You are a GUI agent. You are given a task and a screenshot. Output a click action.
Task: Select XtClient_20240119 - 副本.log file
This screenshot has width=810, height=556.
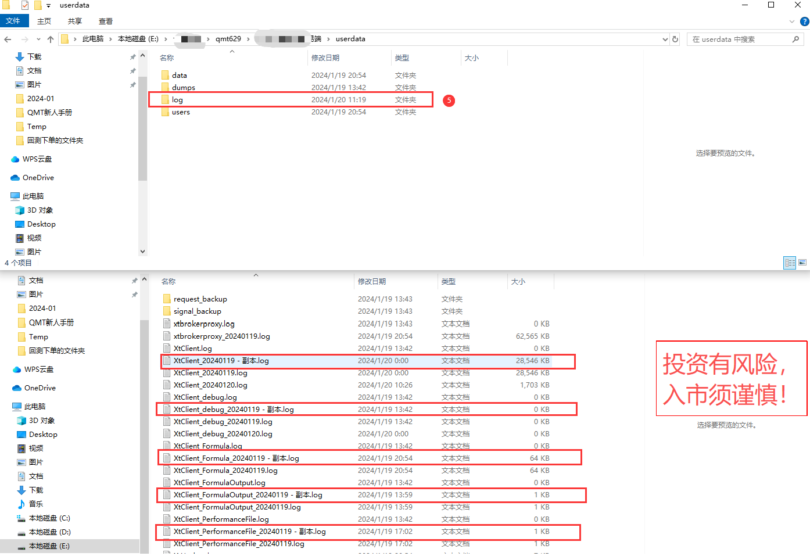click(x=221, y=361)
